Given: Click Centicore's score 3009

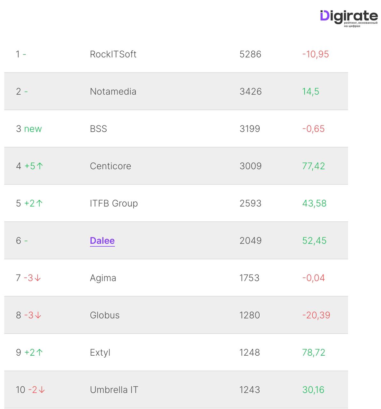Looking at the screenshot, I should [250, 166].
